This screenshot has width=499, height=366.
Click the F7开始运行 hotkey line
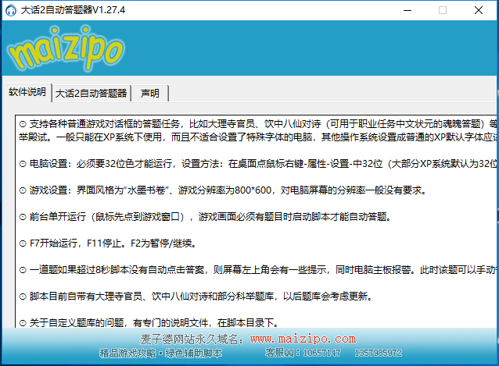pos(108,243)
